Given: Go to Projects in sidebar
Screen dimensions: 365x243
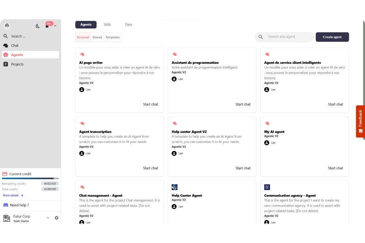Looking at the screenshot, I should point(17,64).
